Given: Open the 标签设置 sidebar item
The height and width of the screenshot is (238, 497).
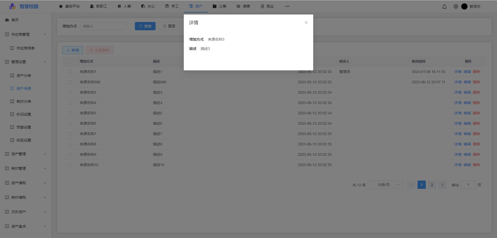Looking at the screenshot, I should click(x=24, y=140).
